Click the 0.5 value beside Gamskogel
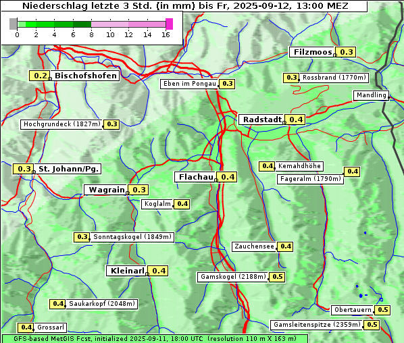 pos(277,277)
